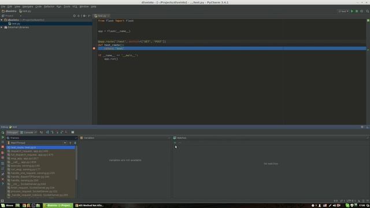This screenshot has width=370, height=208.
Task: Open Evaluate Expression calculator icon
Action: click(73, 132)
